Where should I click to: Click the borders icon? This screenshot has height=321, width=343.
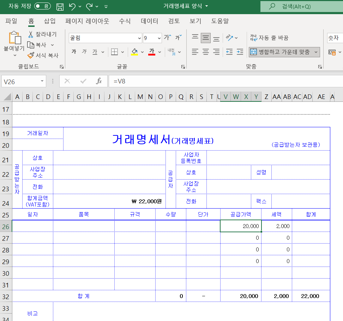tap(114, 52)
